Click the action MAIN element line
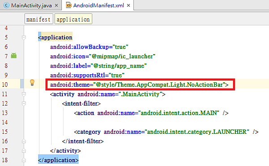The height and width of the screenshot is (166, 269). pyautogui.click(x=151, y=113)
